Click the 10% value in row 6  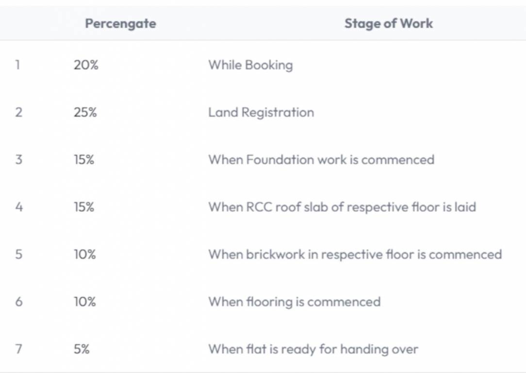coord(85,302)
